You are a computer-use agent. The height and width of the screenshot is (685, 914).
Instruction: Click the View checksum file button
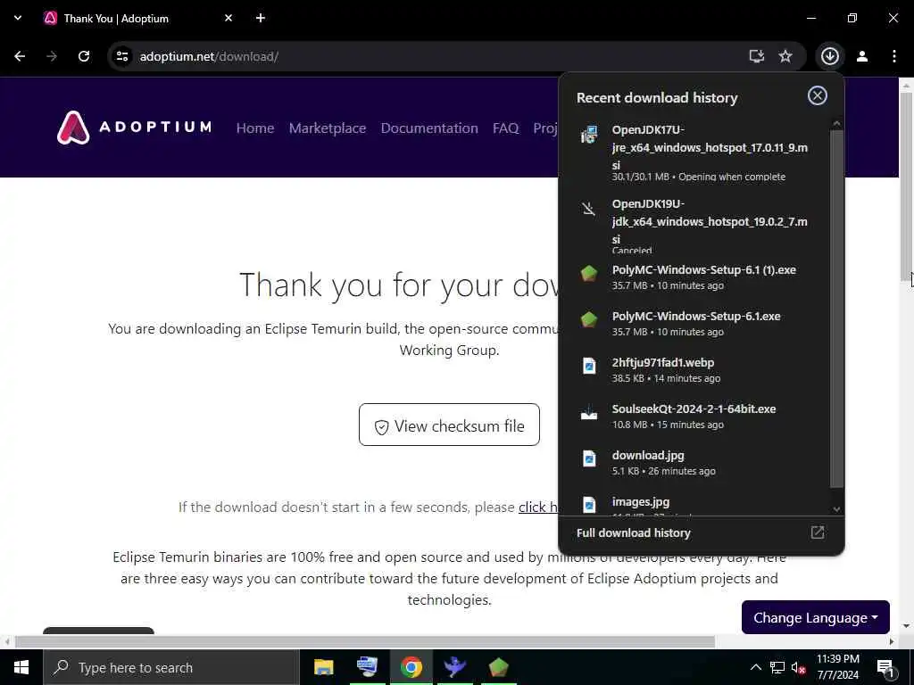click(x=450, y=425)
